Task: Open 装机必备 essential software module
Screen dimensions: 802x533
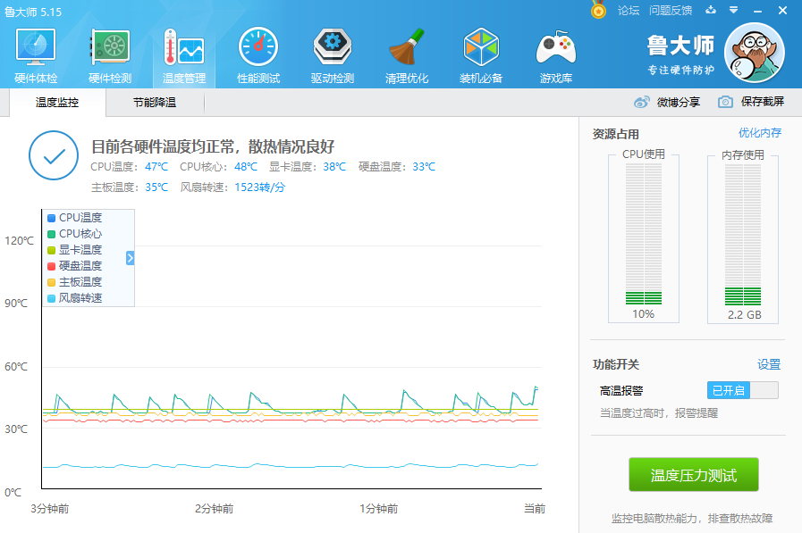Action: pos(481,56)
